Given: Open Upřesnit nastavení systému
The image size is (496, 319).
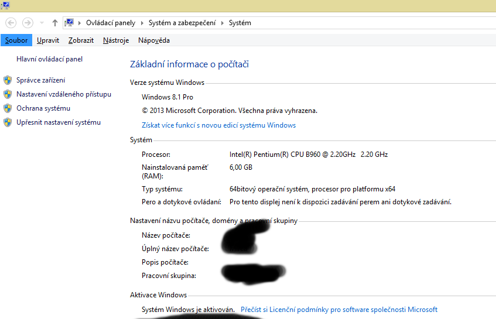Looking at the screenshot, I should click(59, 122).
